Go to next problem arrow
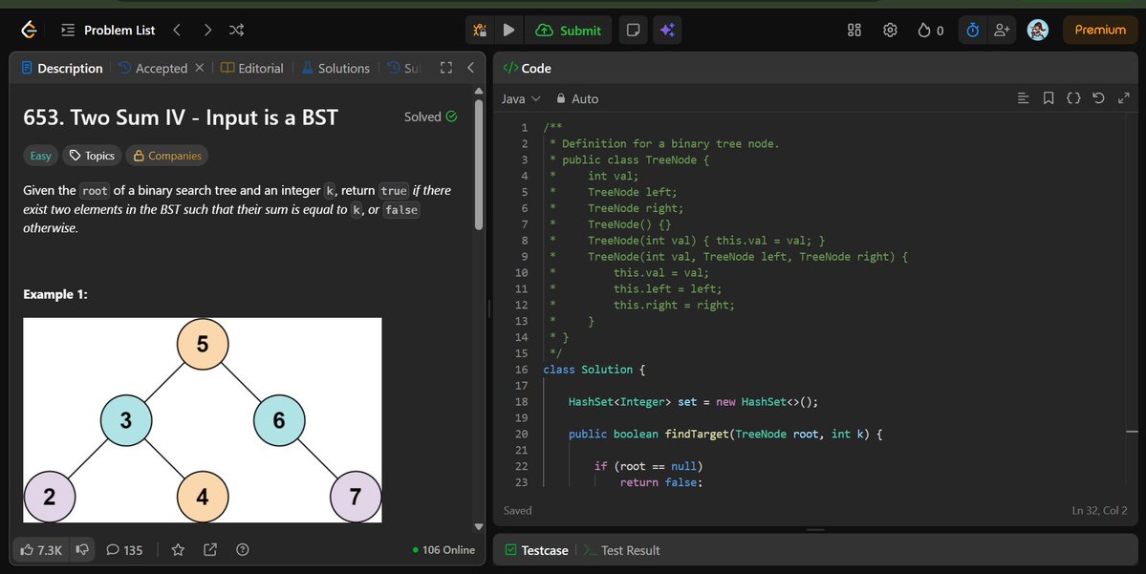Screen dimensions: 1146x574 pos(207,30)
